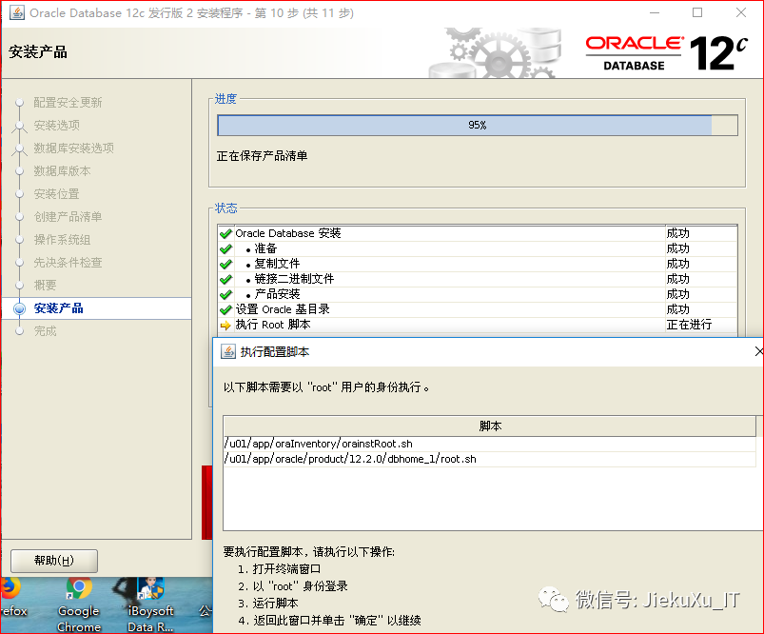Click the 链接二进制文件 status row text
The height and width of the screenshot is (634, 764).
294,279
